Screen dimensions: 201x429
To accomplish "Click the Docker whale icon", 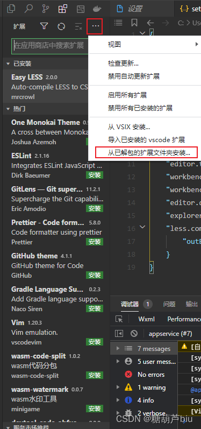I will (97, 9).
